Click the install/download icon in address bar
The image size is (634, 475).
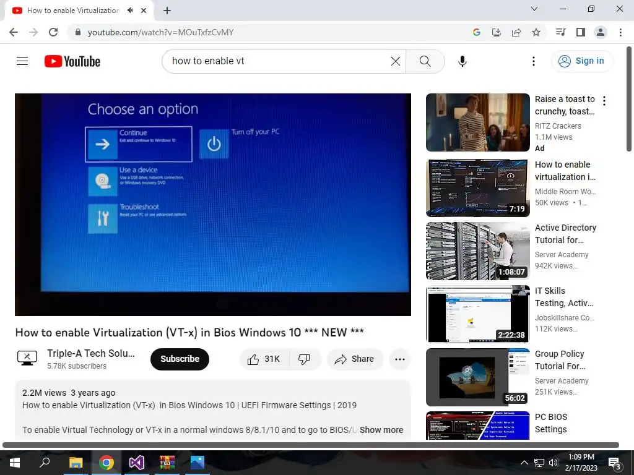(496, 32)
